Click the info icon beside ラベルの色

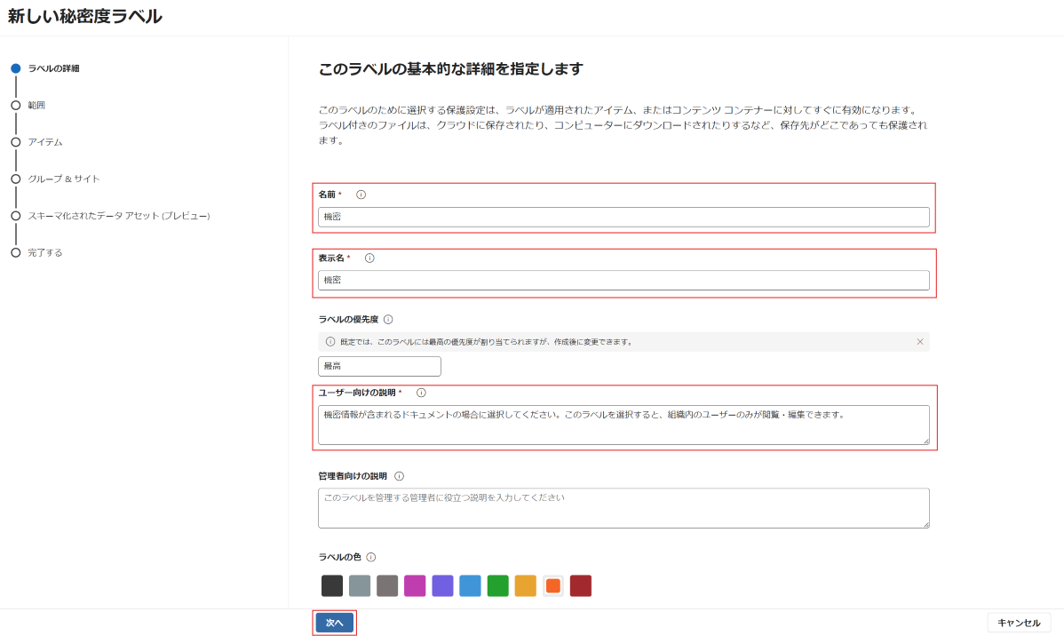(371, 558)
